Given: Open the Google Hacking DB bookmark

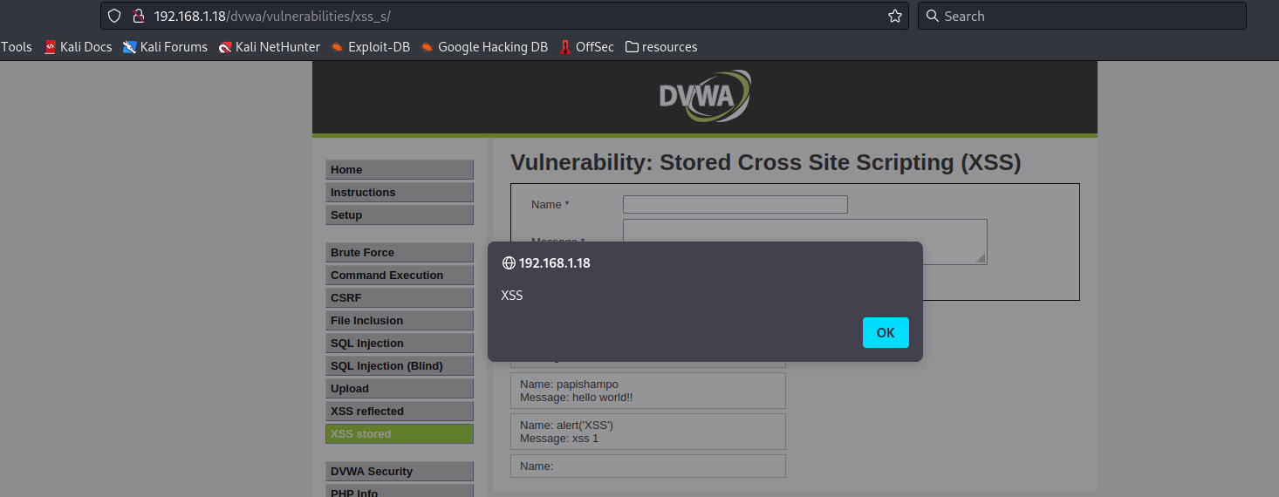Looking at the screenshot, I should tap(483, 47).
